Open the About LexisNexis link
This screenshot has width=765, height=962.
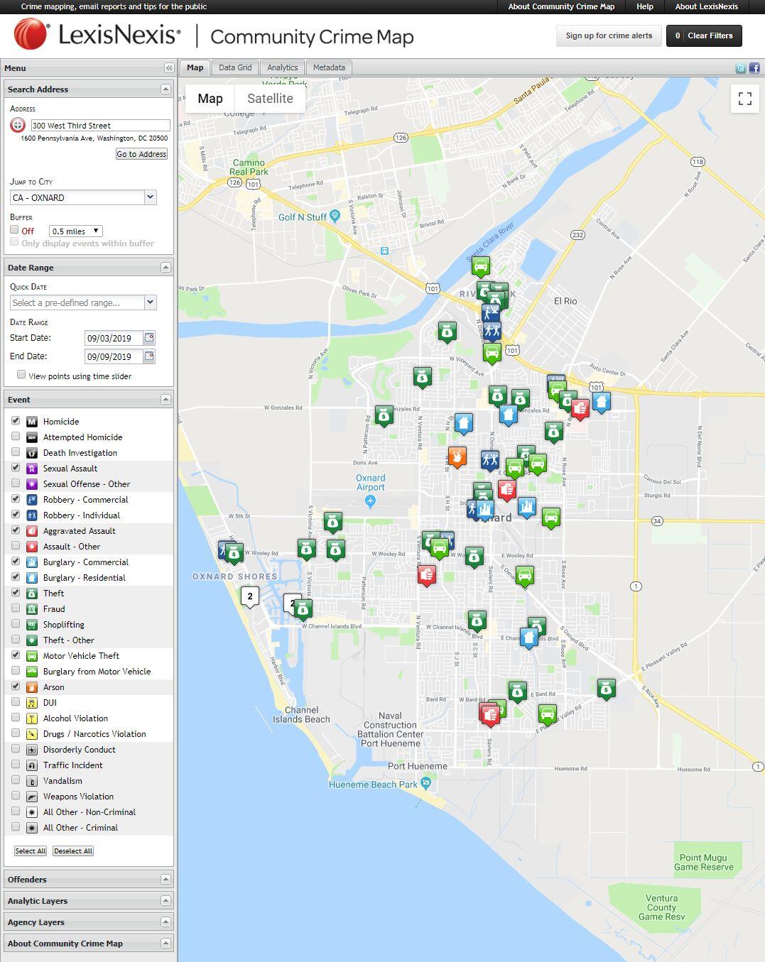pyautogui.click(x=707, y=6)
